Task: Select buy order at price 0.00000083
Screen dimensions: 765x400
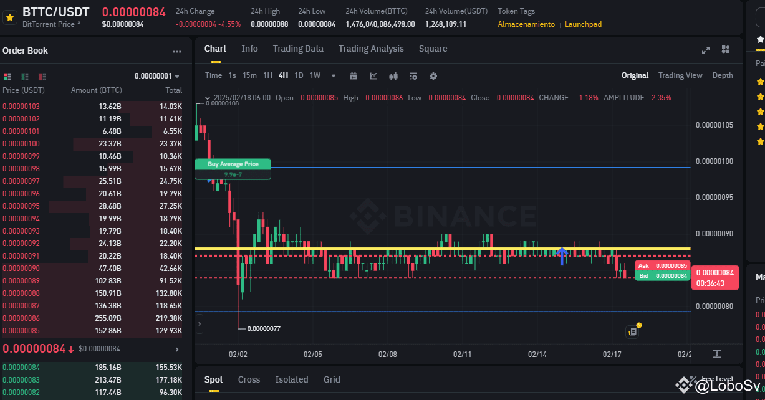Action: [94, 381]
